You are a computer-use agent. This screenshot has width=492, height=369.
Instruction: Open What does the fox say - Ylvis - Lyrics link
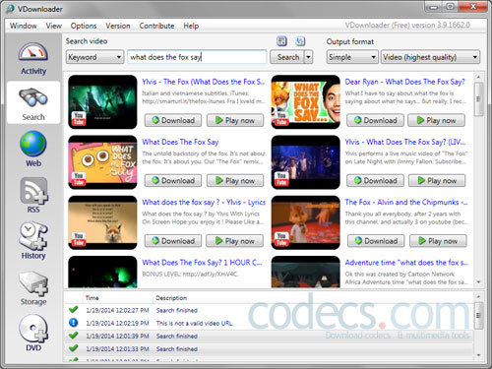pos(204,203)
